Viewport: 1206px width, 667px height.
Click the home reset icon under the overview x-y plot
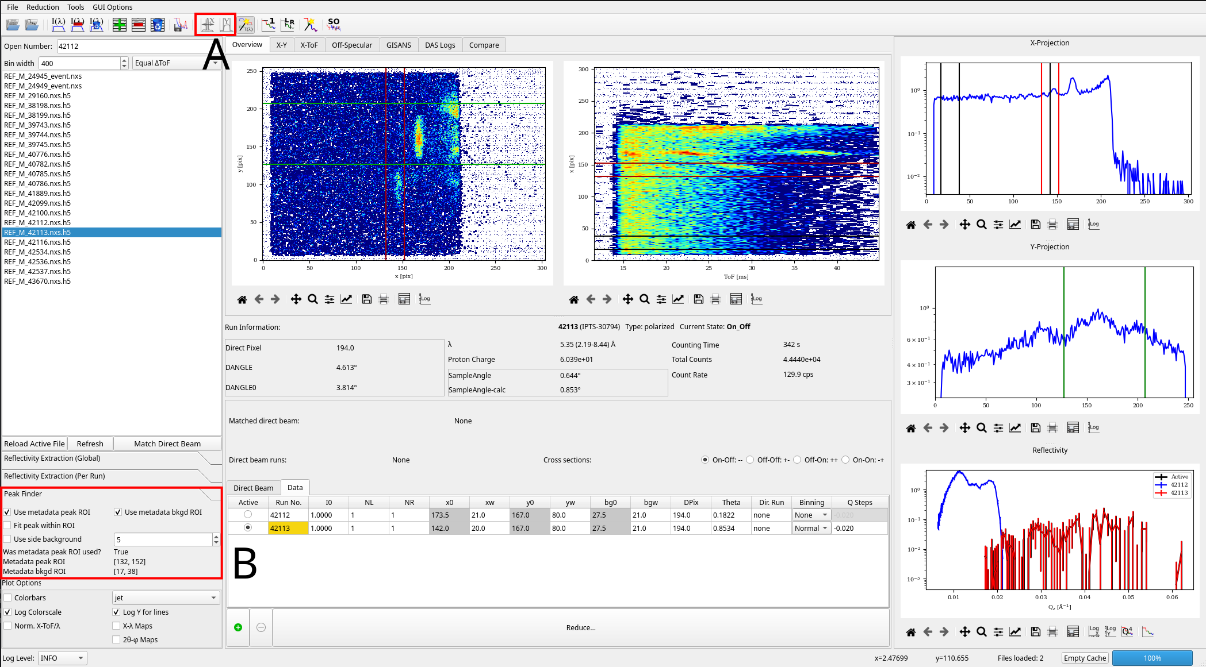242,299
